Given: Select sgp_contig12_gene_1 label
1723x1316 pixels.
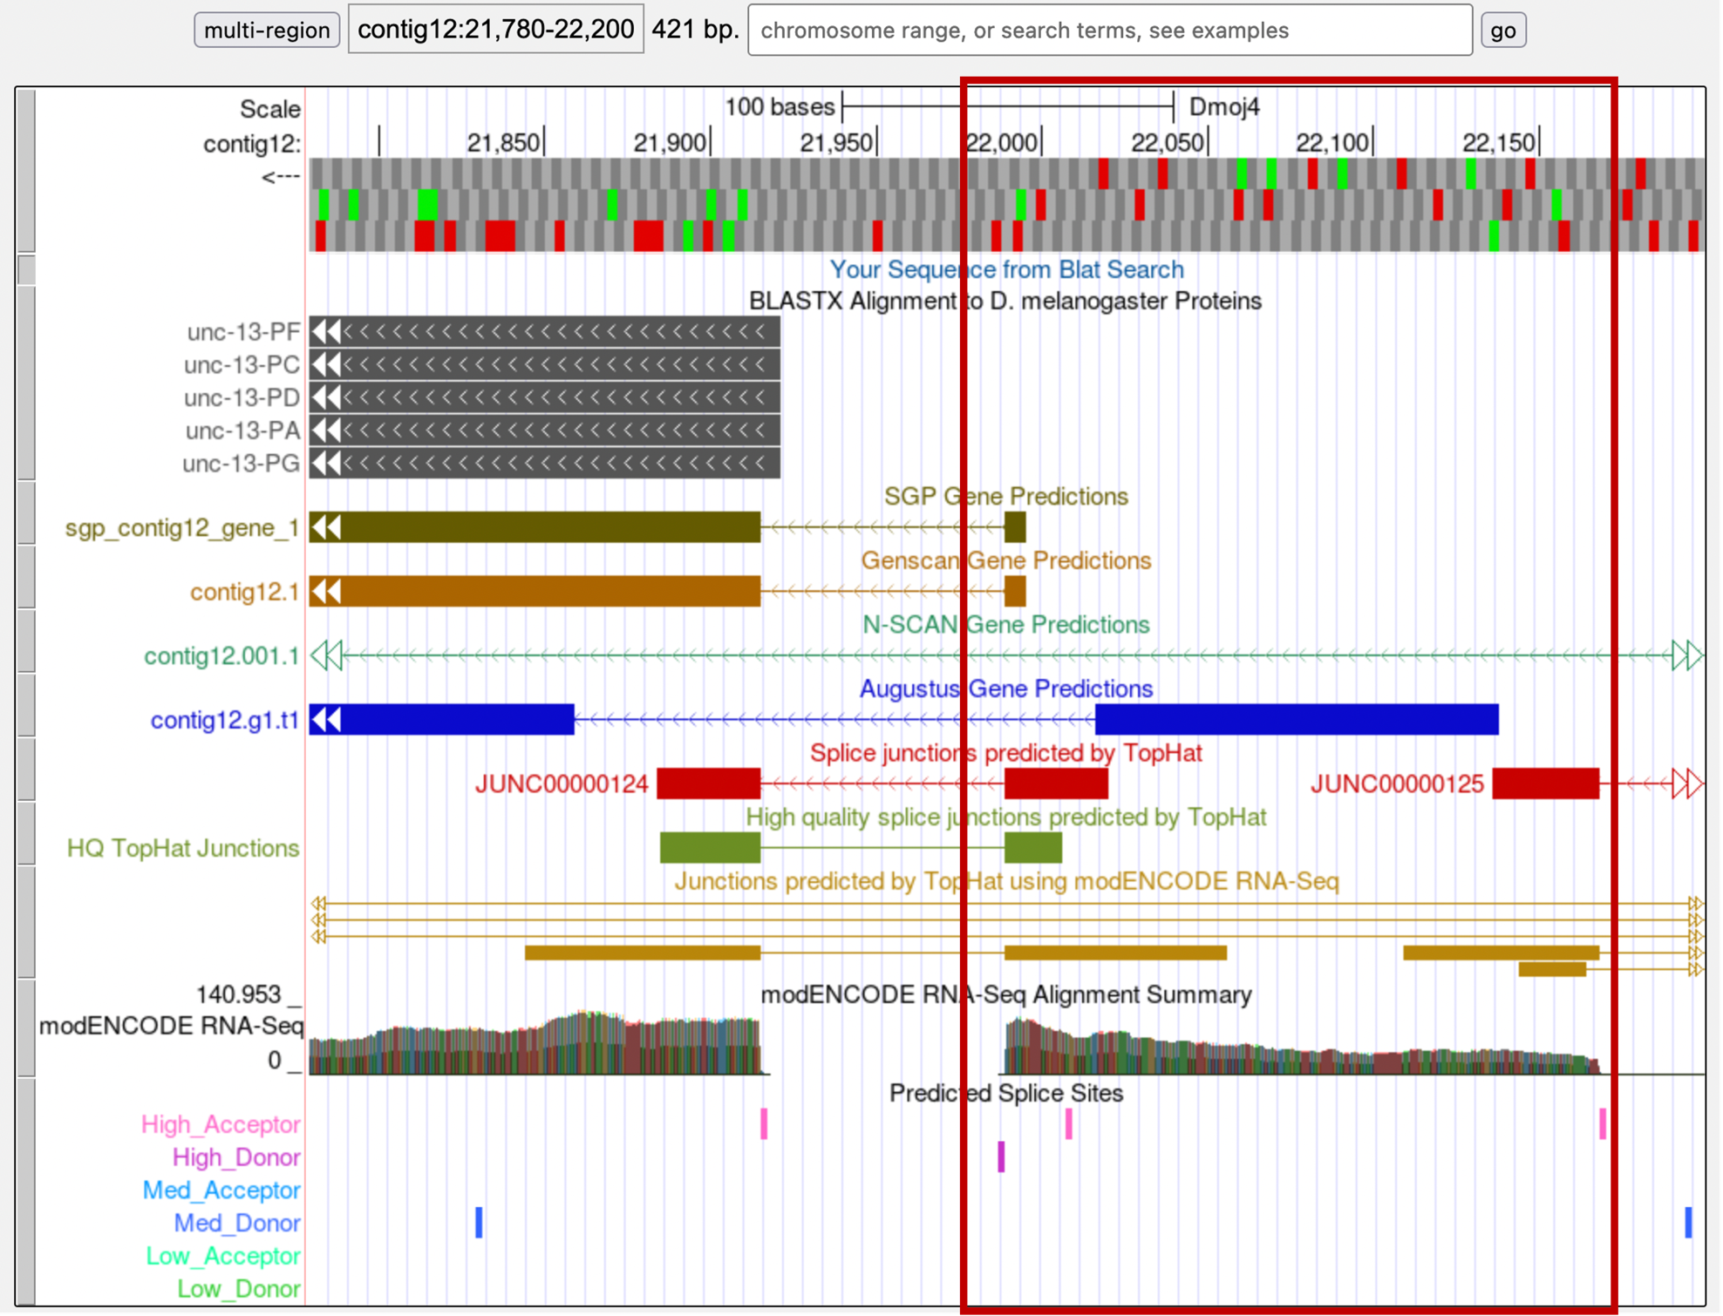Looking at the screenshot, I should [x=182, y=528].
